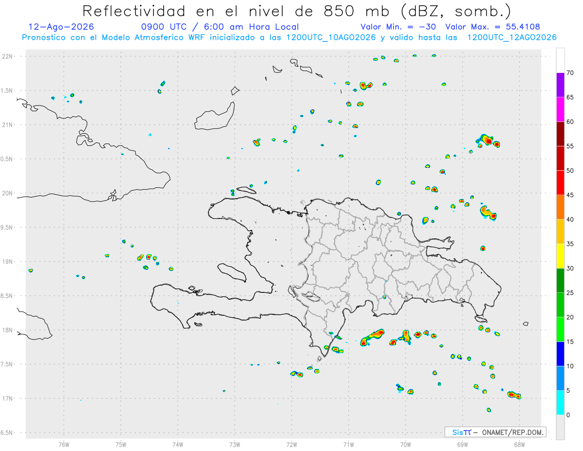
Task: Click the colorbar tick label "55"
Action: [569, 146]
